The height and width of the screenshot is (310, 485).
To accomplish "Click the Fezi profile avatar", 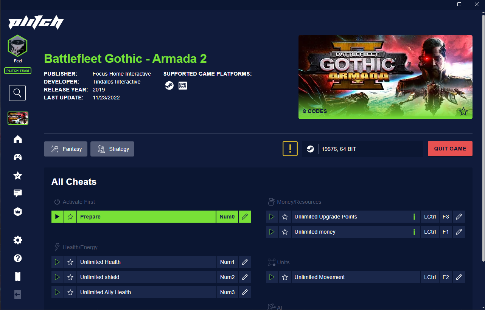I will [x=18, y=46].
